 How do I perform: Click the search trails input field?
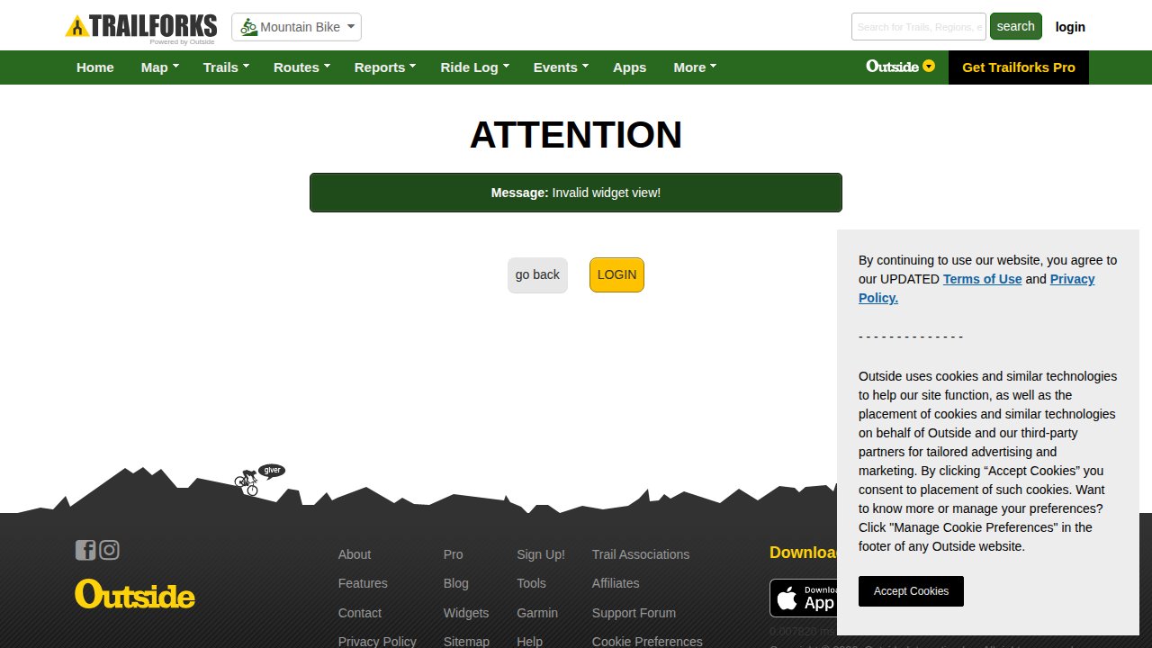[918, 27]
